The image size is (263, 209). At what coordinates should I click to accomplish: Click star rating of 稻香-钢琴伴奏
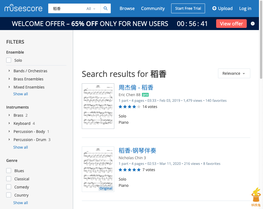(x=129, y=170)
